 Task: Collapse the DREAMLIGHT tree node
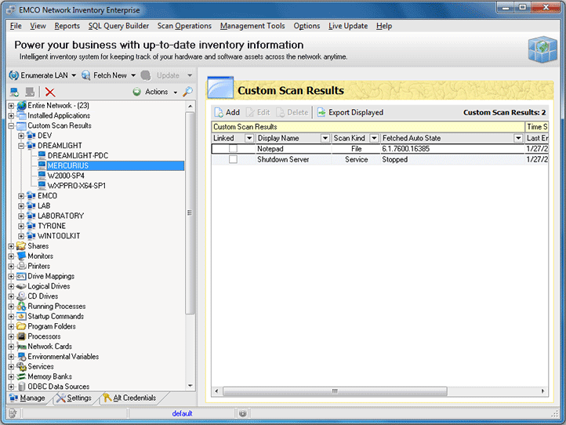coord(21,146)
